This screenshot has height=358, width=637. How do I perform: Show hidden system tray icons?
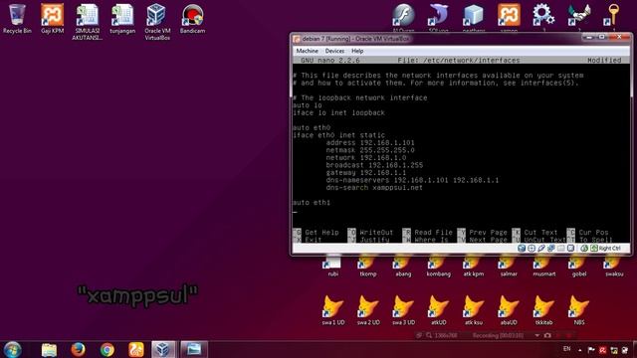tap(580, 350)
